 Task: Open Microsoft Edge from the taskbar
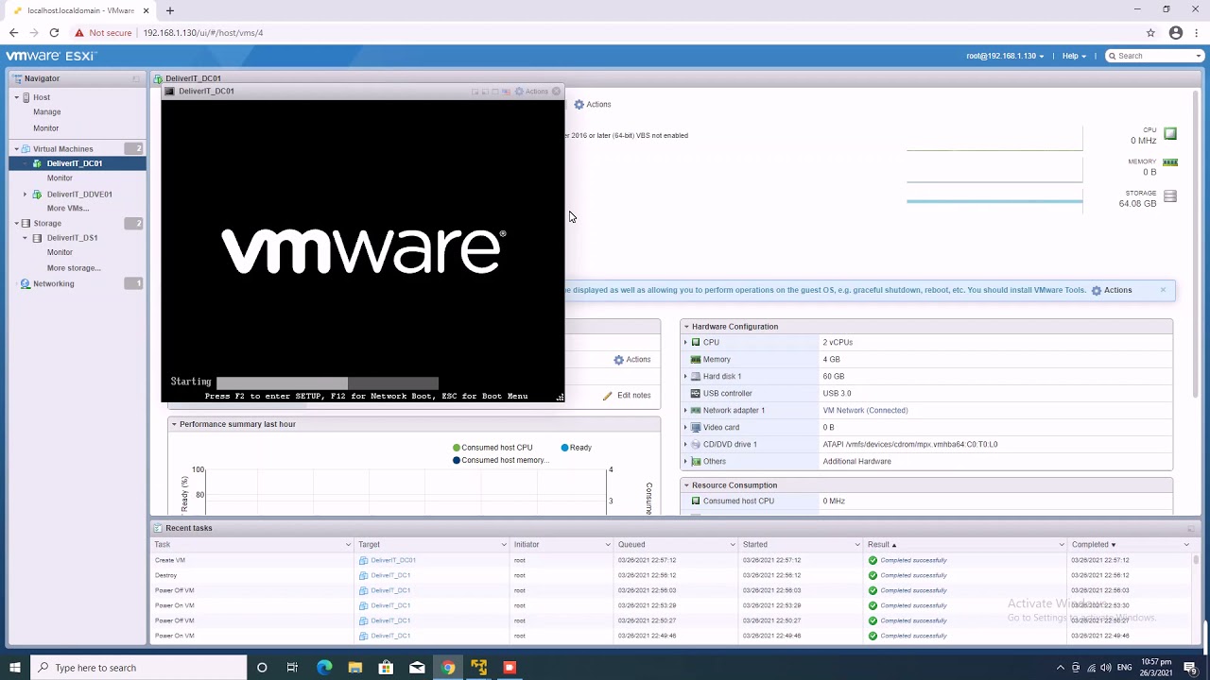(x=324, y=668)
